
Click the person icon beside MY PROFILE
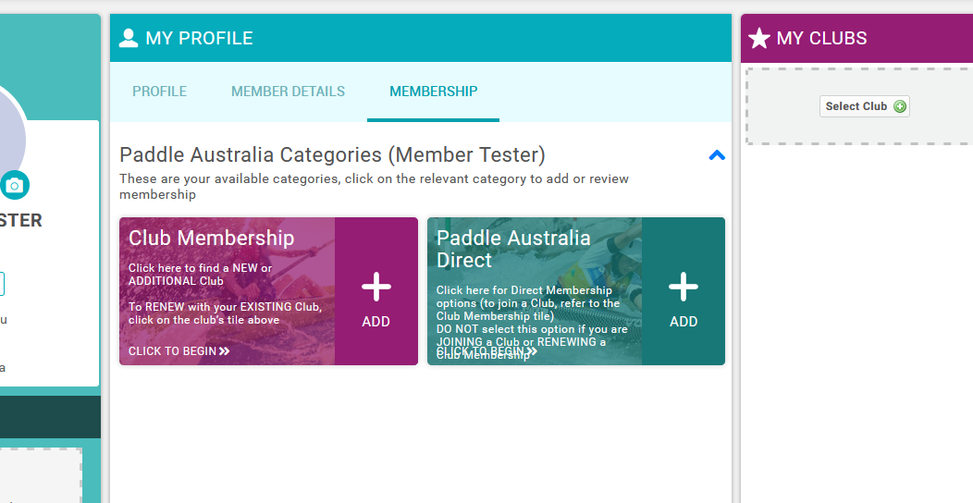129,38
